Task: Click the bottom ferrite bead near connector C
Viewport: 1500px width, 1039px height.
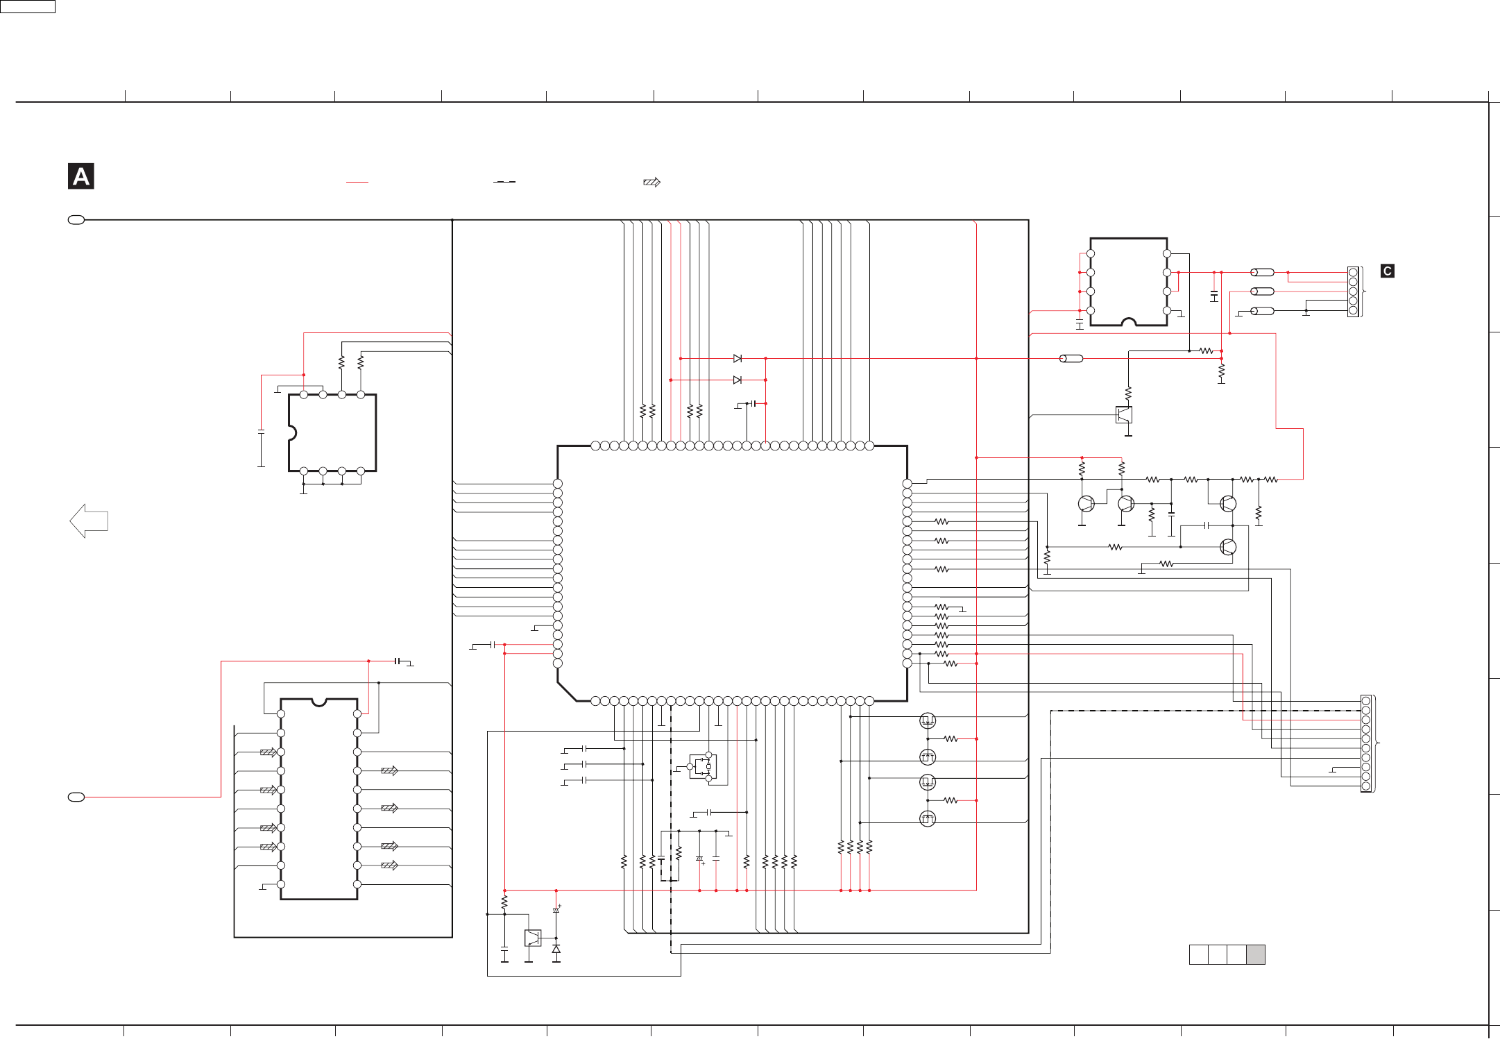Action: (1262, 311)
